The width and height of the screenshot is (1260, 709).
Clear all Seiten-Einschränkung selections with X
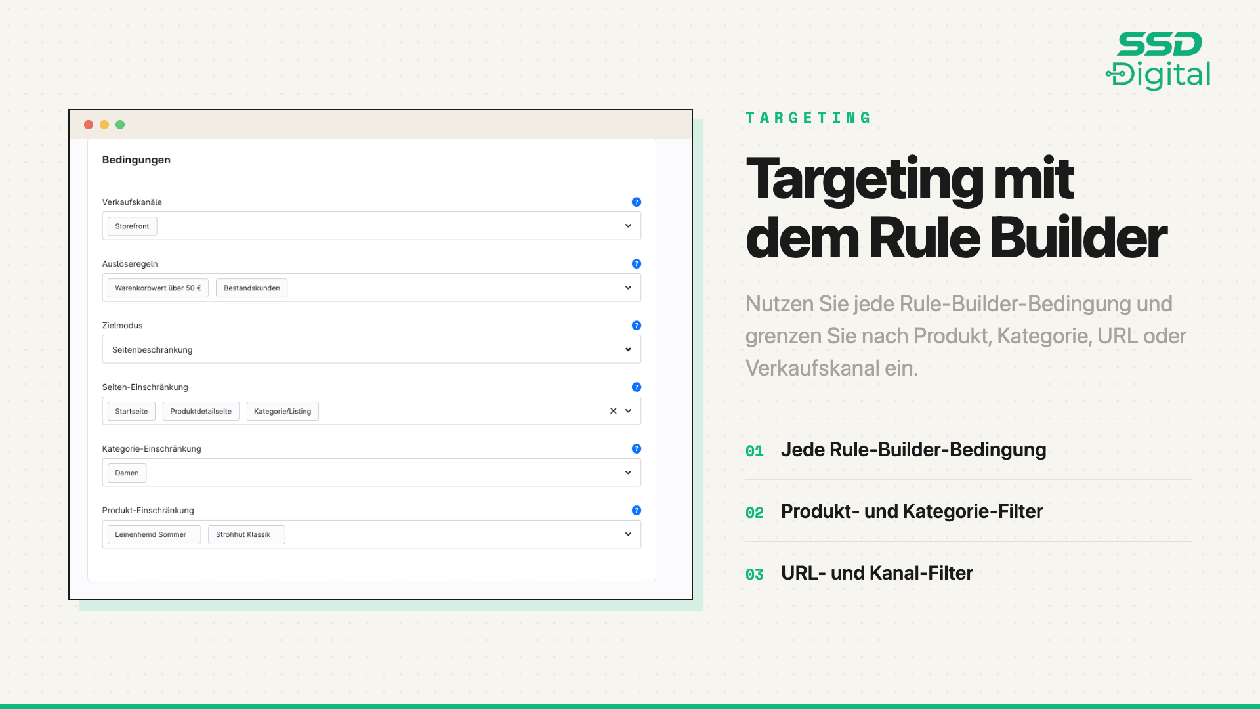pos(613,411)
